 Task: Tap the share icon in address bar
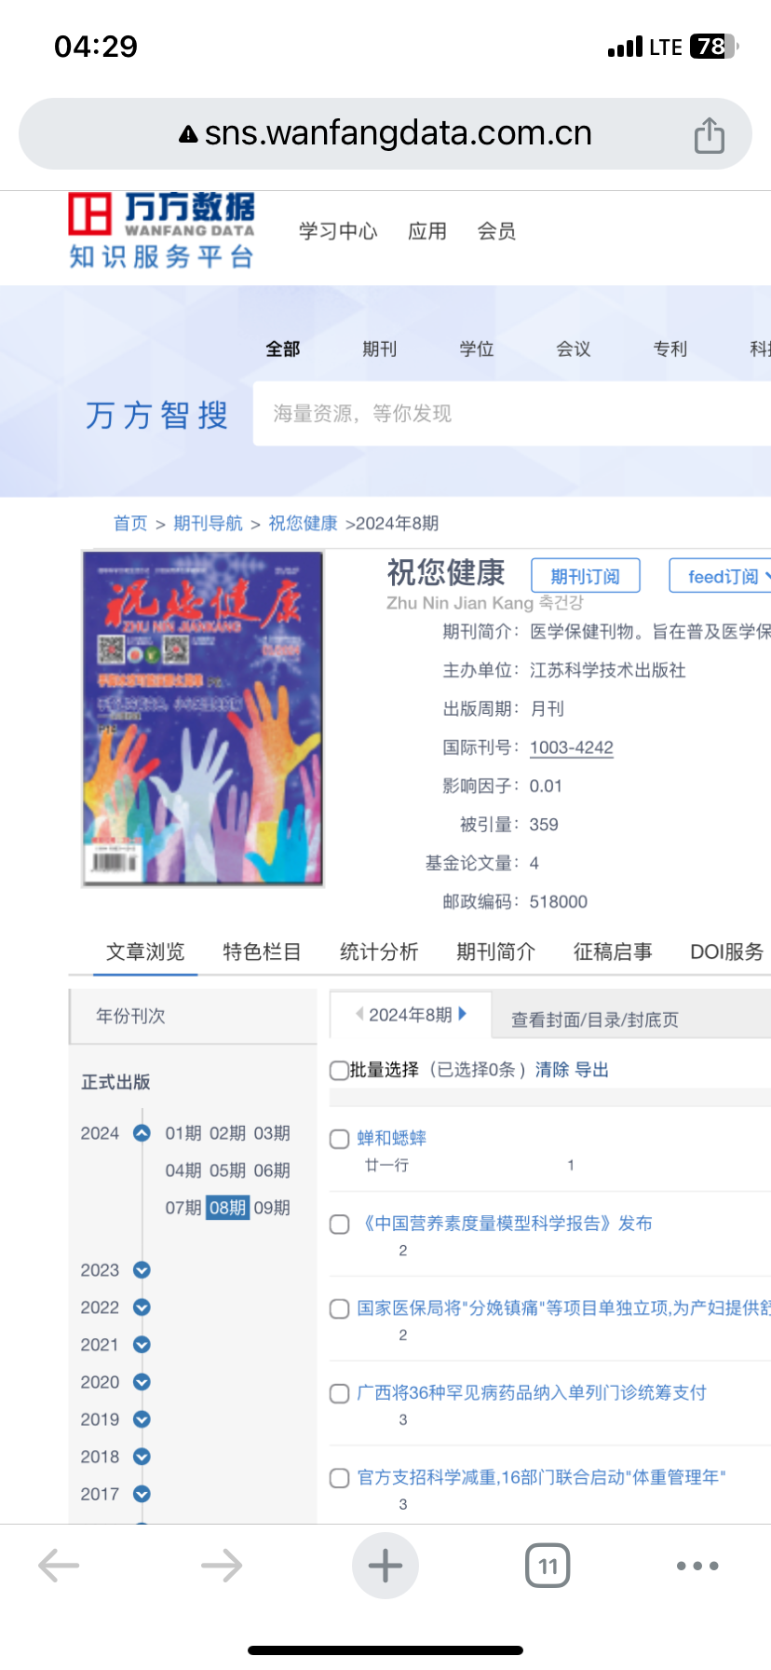(x=710, y=135)
